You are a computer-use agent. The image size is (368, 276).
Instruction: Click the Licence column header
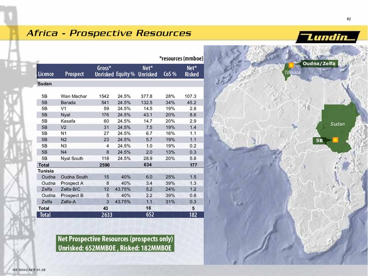(x=46, y=74)
